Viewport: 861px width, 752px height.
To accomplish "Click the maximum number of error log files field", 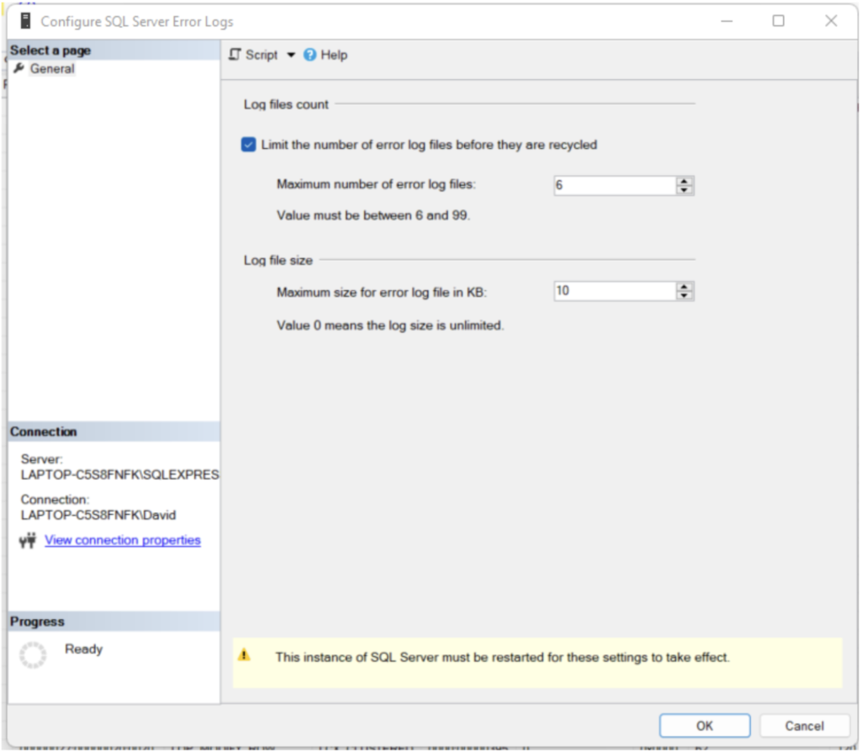I will pos(614,185).
